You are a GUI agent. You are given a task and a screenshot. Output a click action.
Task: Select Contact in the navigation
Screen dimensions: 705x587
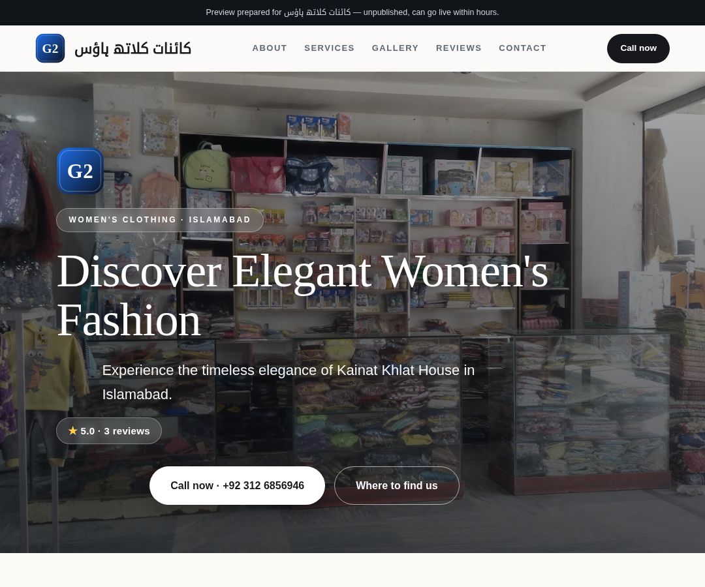click(522, 48)
